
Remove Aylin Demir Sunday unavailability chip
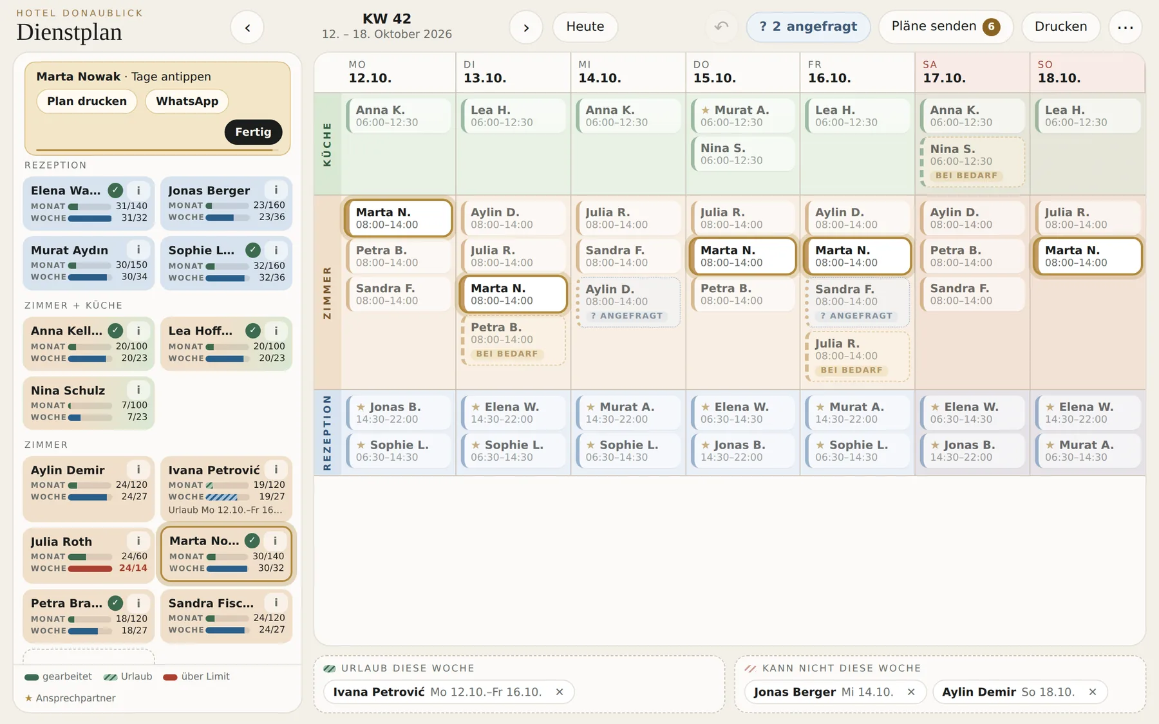coord(1093,692)
